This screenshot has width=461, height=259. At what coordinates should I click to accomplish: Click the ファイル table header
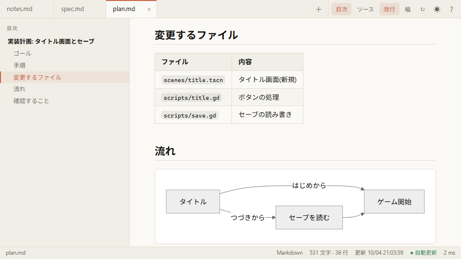193,62
